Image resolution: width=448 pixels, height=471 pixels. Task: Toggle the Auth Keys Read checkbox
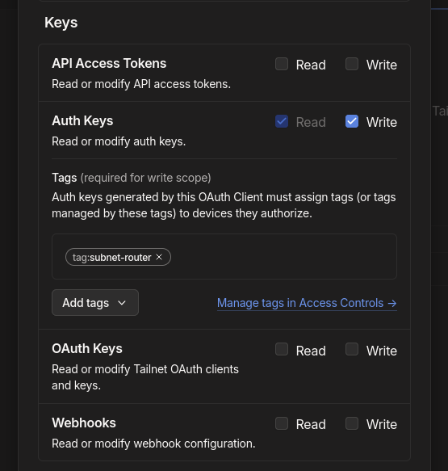[282, 121]
